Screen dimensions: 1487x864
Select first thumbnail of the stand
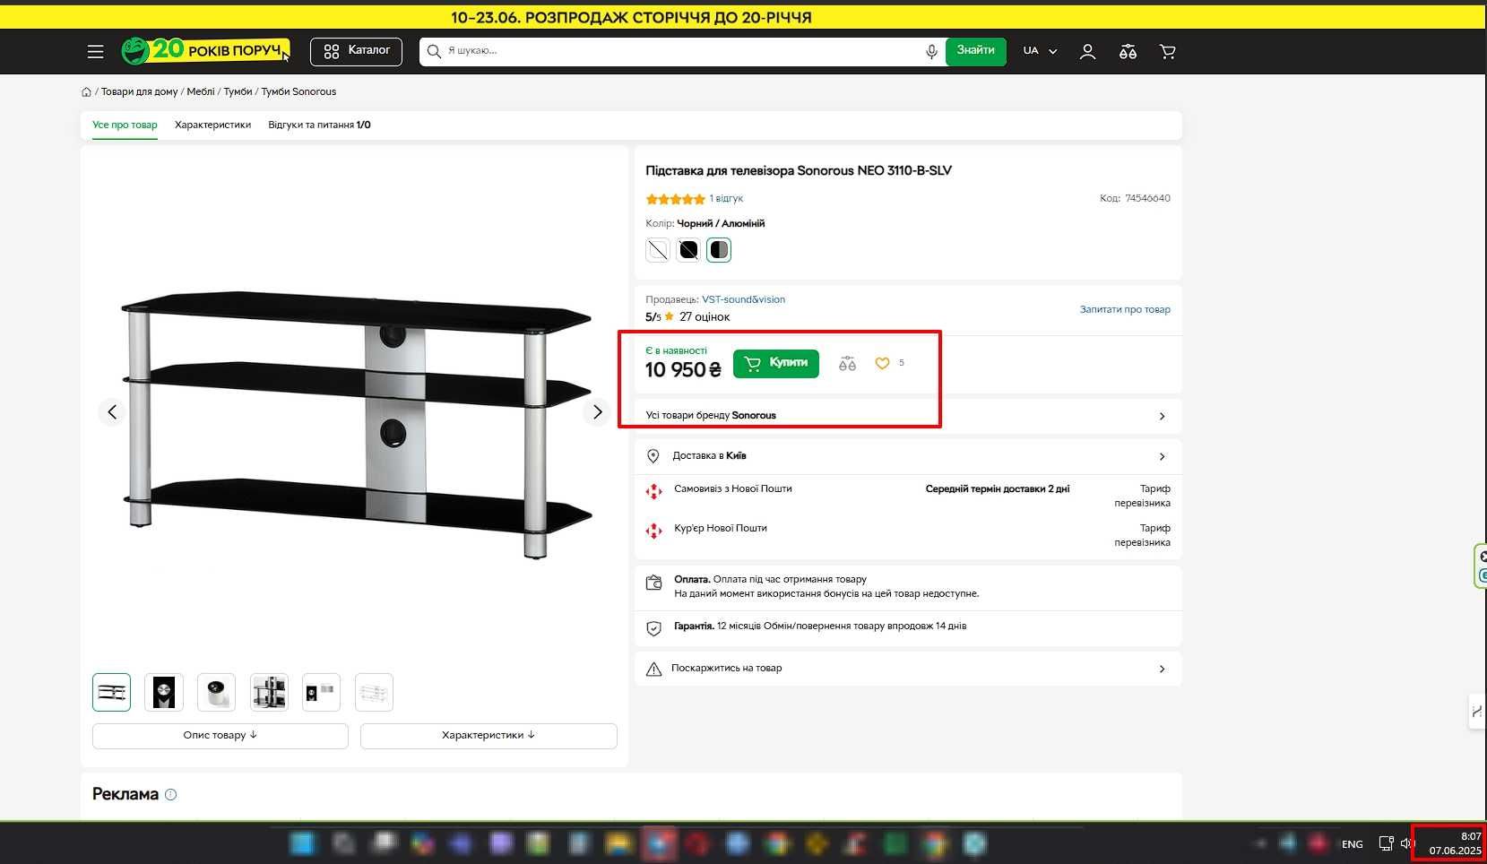[111, 692]
